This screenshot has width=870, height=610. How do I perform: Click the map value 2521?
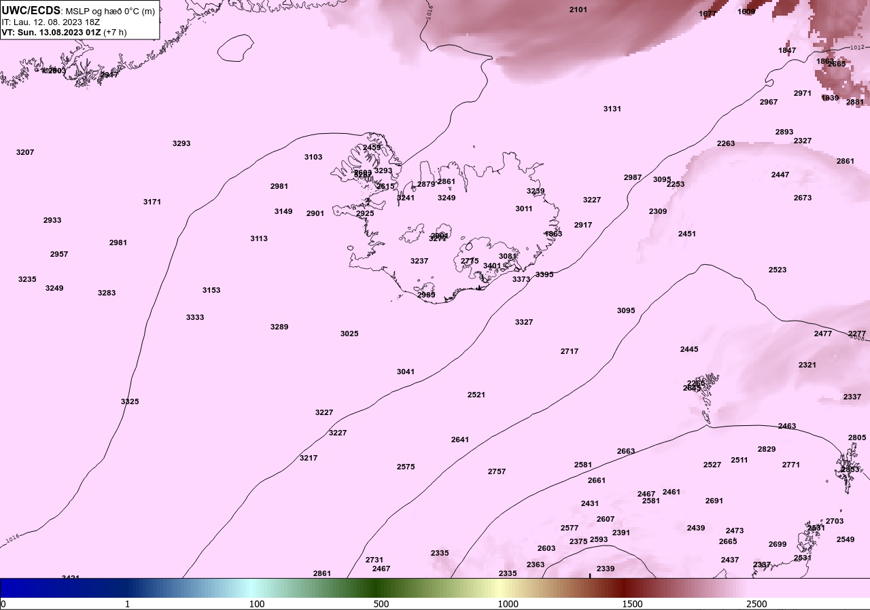476,395
